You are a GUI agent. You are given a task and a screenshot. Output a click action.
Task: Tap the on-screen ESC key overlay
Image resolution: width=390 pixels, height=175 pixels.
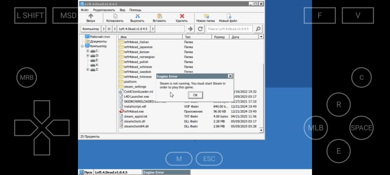(209, 159)
